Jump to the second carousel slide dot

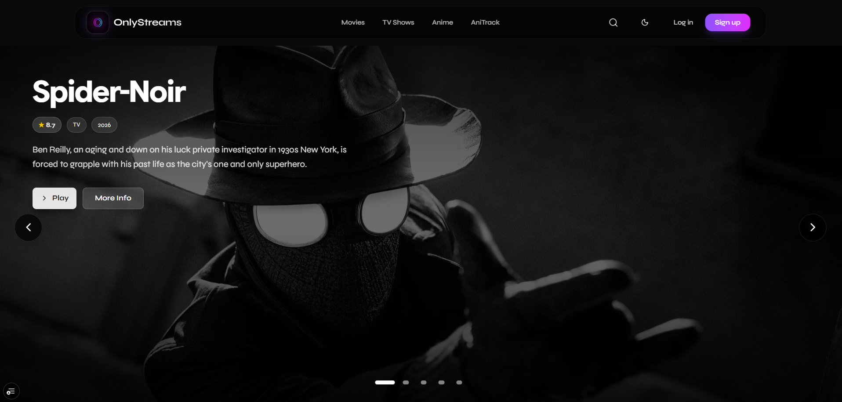pos(406,382)
